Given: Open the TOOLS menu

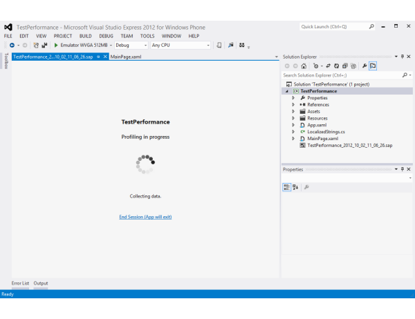Looking at the screenshot, I should [147, 36].
